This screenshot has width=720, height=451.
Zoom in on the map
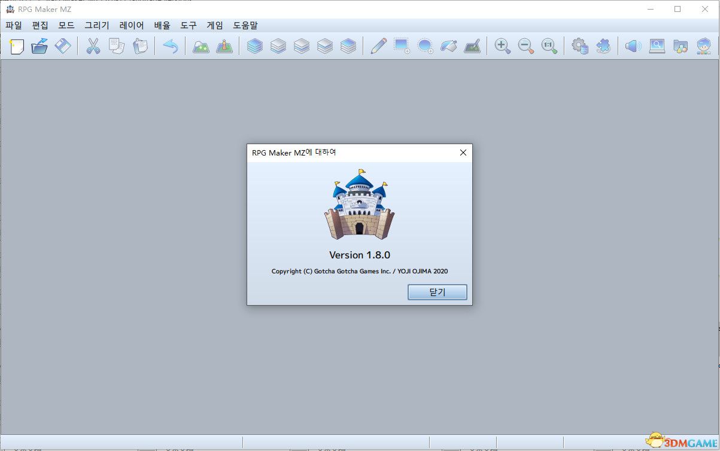point(502,46)
